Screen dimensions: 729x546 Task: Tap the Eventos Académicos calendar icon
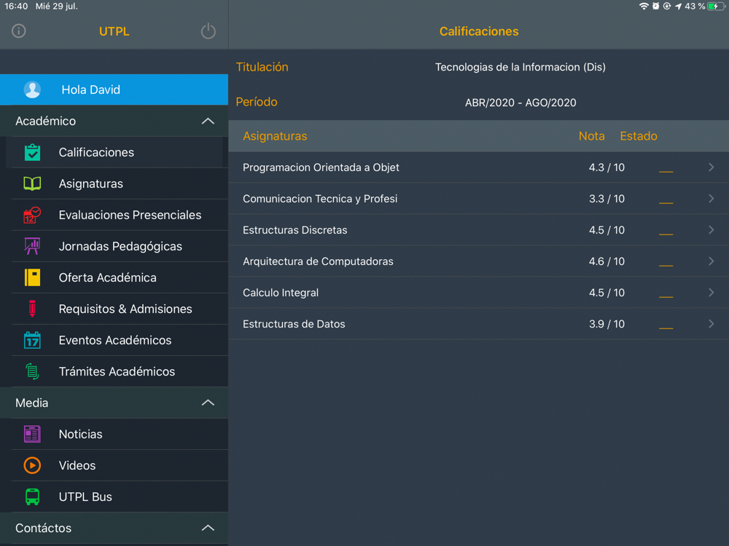click(x=32, y=340)
